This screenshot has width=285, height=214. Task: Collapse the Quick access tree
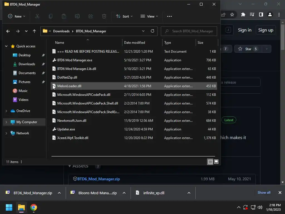click(6, 46)
